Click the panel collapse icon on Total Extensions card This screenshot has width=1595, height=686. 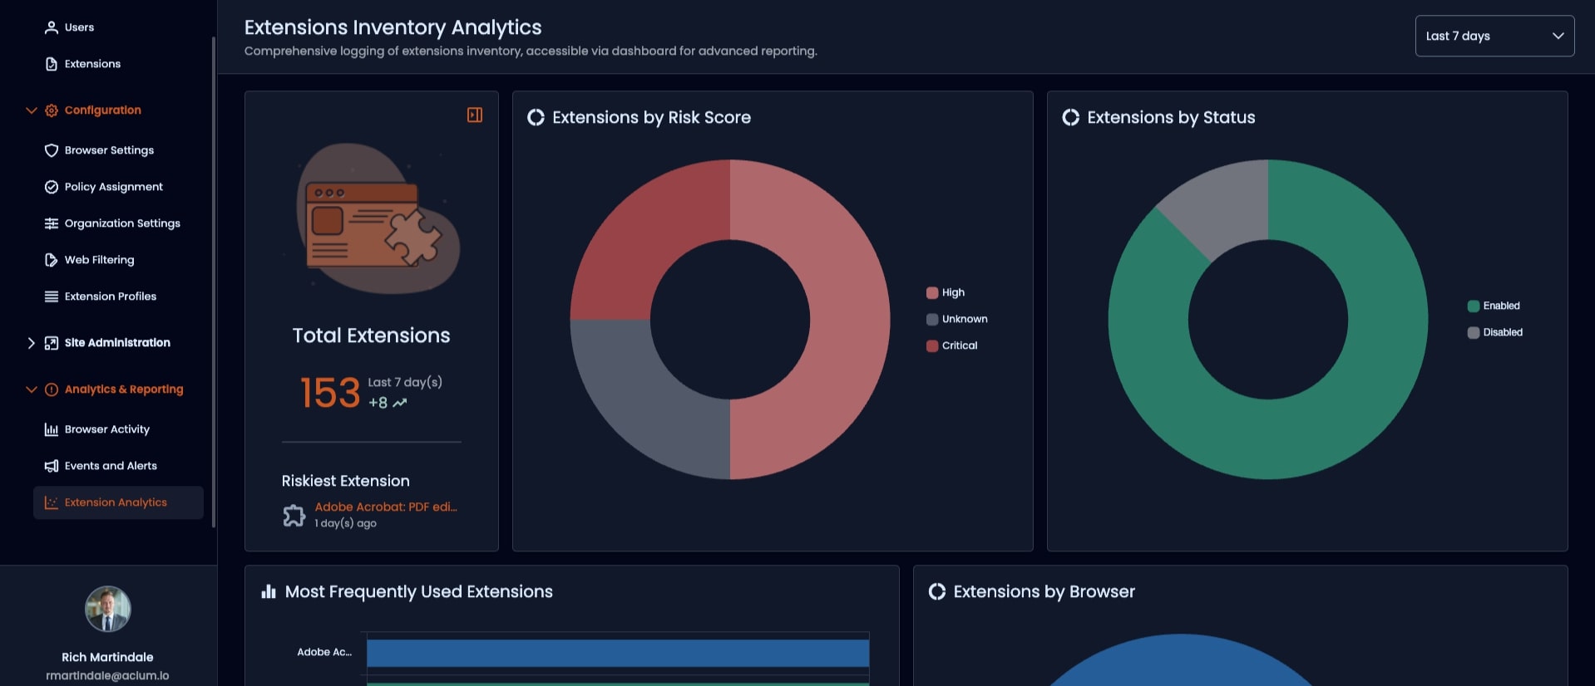tap(475, 115)
